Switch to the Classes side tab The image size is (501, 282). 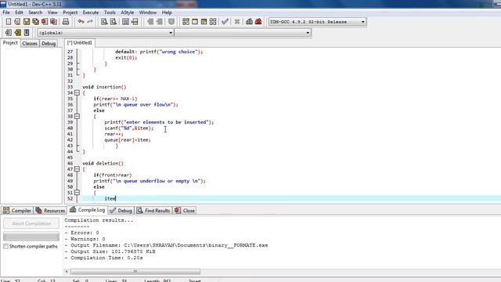click(30, 44)
